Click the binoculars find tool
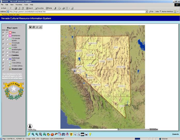 [x=64, y=134]
